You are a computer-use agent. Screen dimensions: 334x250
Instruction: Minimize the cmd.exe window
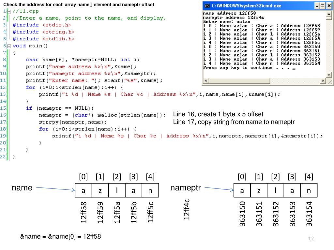point(317,6)
